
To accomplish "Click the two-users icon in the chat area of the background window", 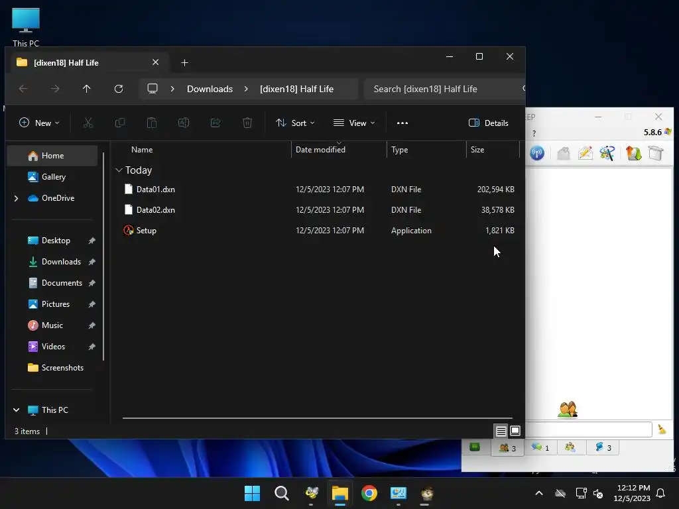I will click(x=568, y=409).
